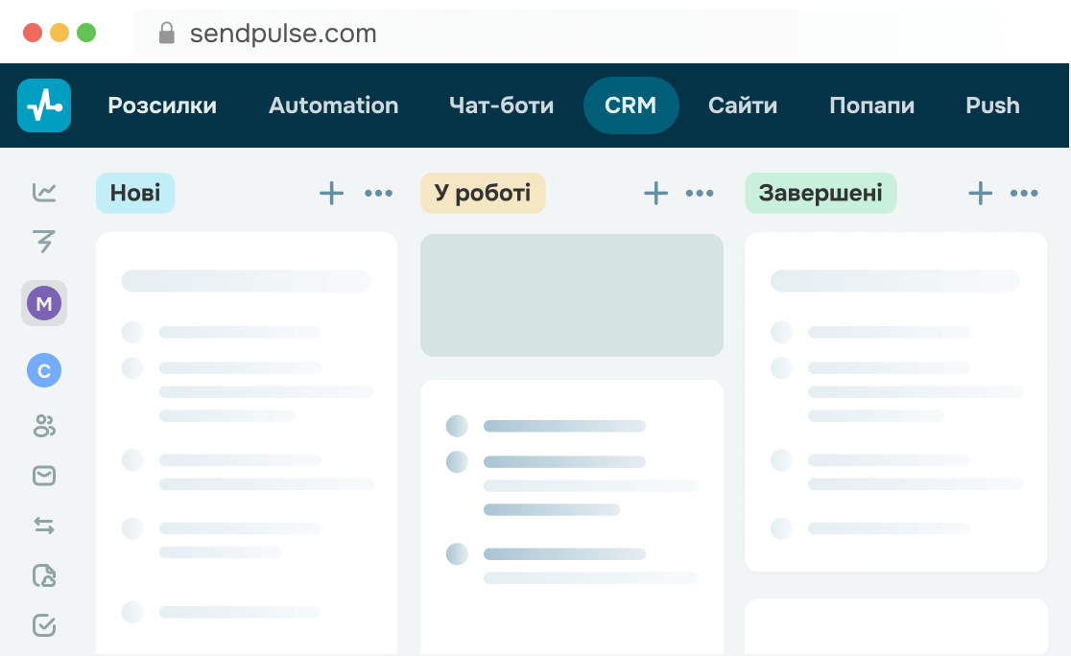Go to the Чат-боти tab

[501, 105]
